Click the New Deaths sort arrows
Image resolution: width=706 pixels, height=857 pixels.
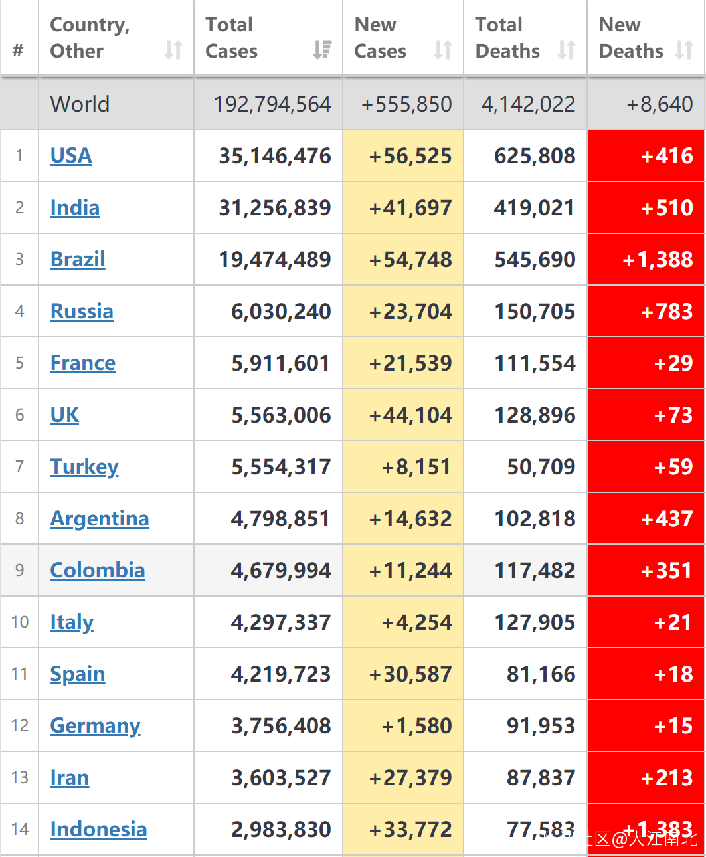click(684, 50)
